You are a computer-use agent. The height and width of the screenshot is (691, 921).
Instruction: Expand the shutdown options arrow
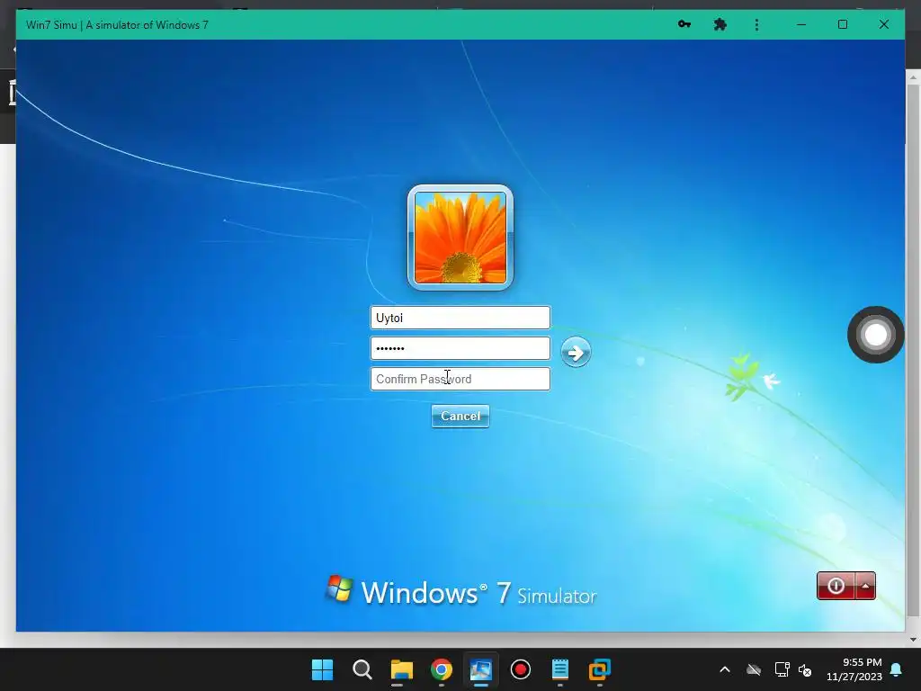pos(865,586)
